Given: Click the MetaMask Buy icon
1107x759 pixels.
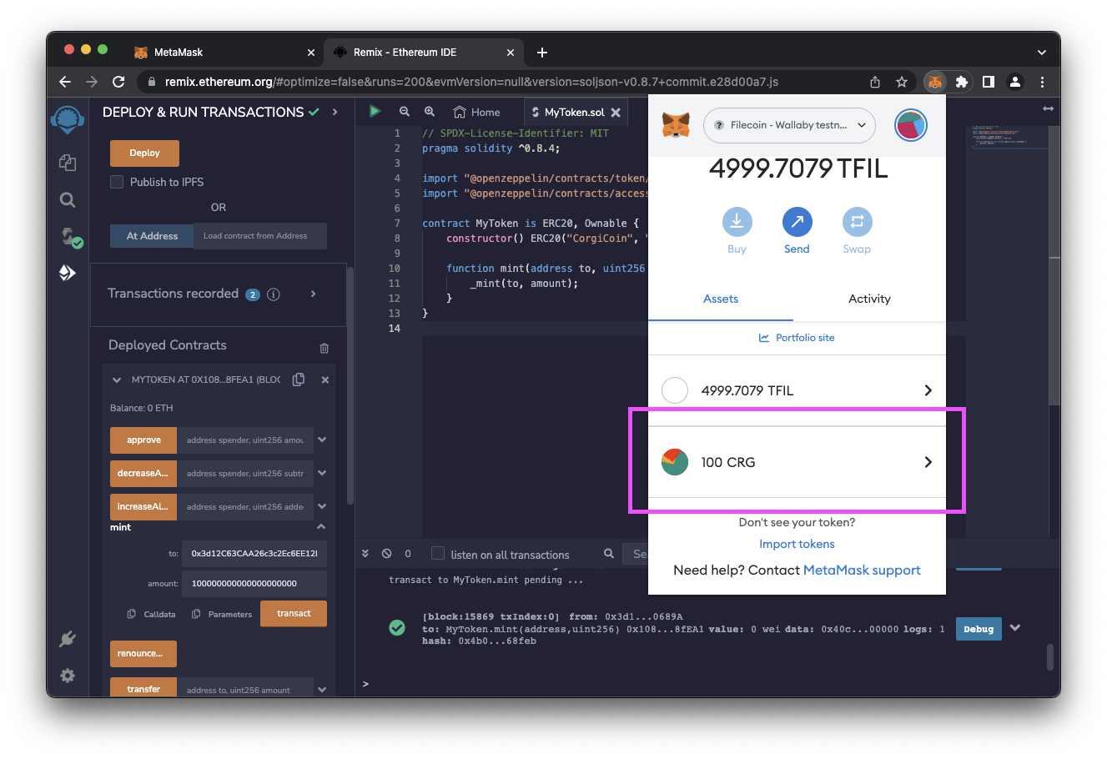Looking at the screenshot, I should pyautogui.click(x=737, y=222).
